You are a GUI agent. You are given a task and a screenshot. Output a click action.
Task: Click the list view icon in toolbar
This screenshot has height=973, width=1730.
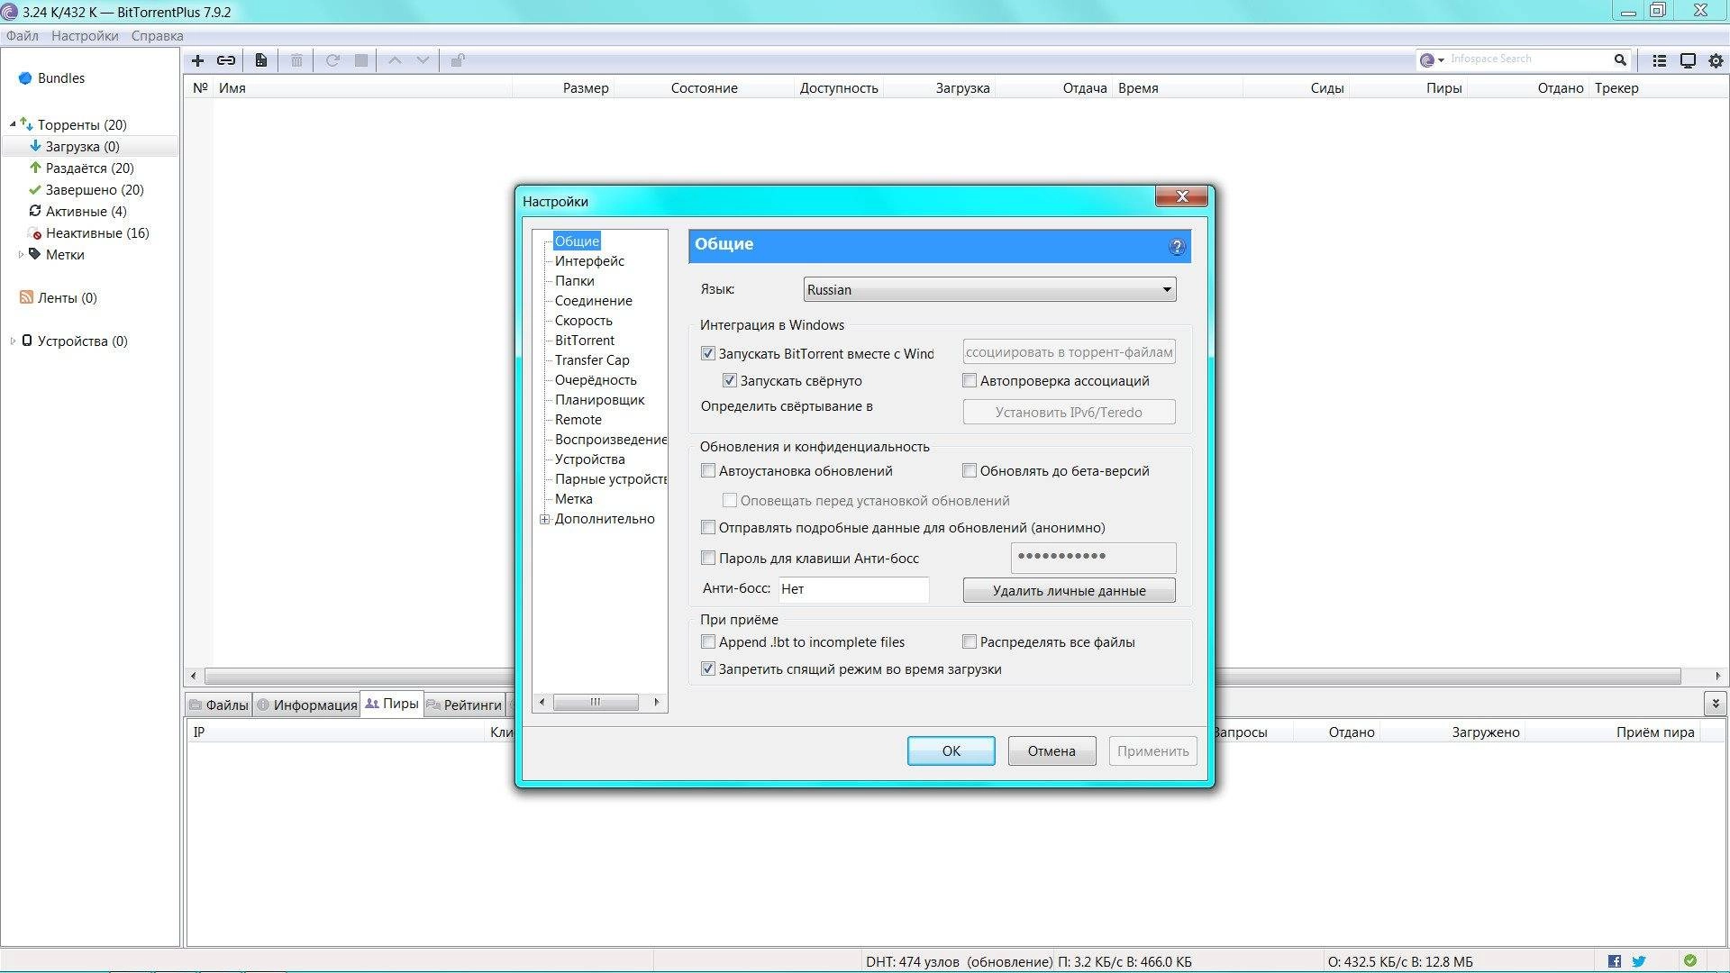[1659, 60]
